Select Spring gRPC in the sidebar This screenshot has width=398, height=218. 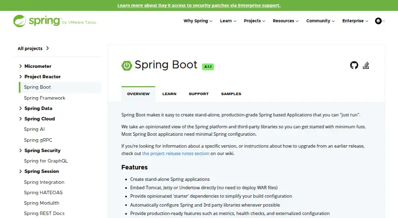[38, 140]
